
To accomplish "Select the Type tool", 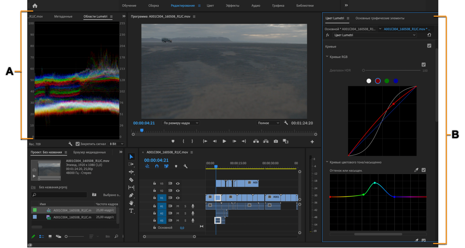I will (131, 211).
